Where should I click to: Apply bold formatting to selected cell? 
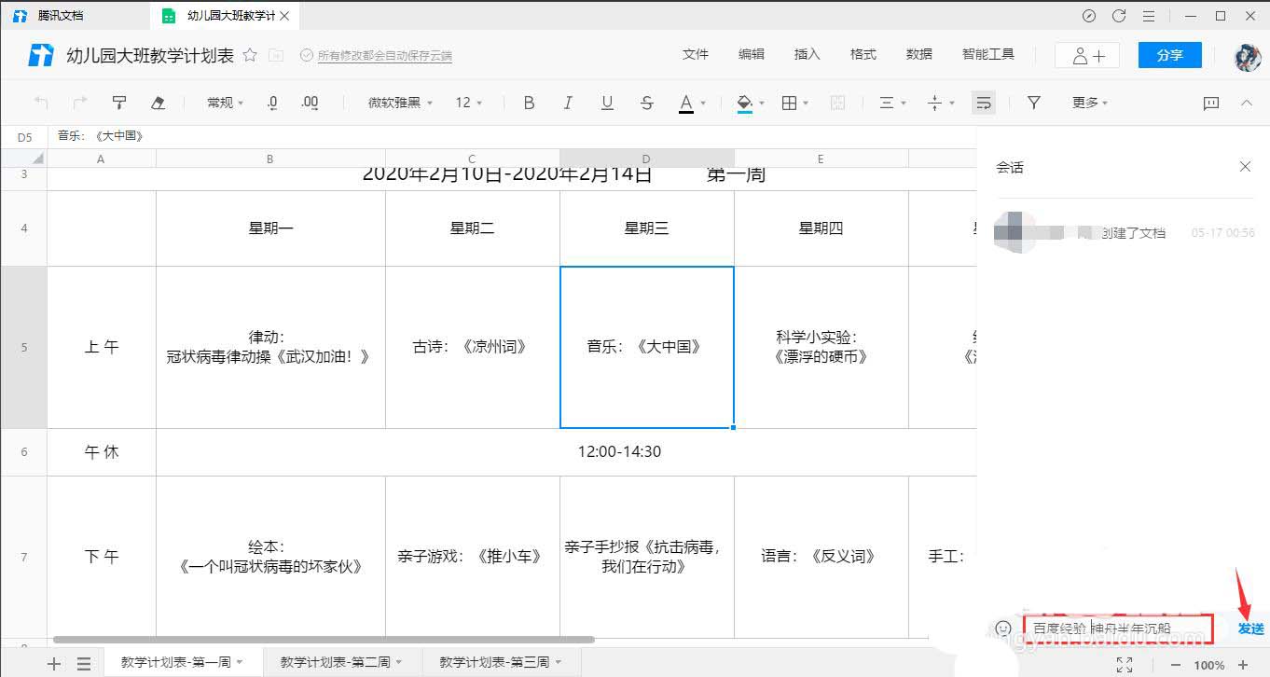529,103
